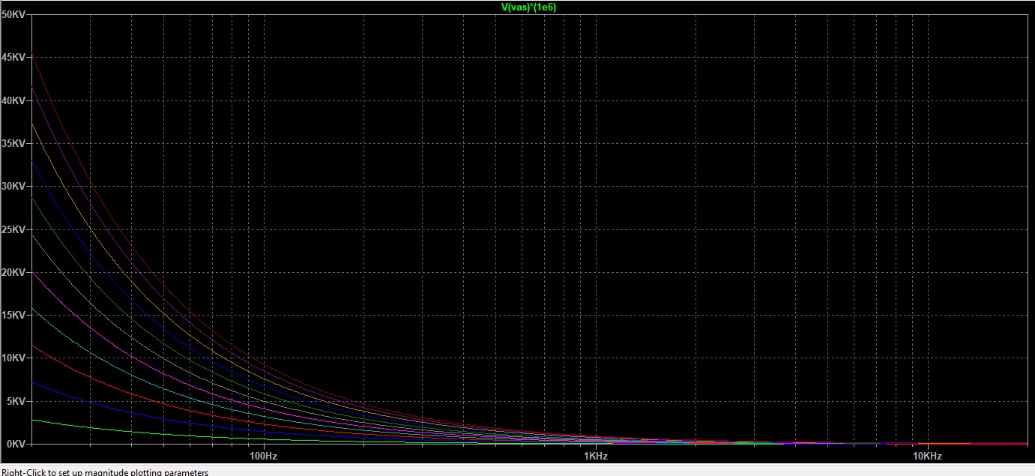The width and height of the screenshot is (1035, 476).
Task: Click the 15KV axis label
Action: tap(14, 316)
